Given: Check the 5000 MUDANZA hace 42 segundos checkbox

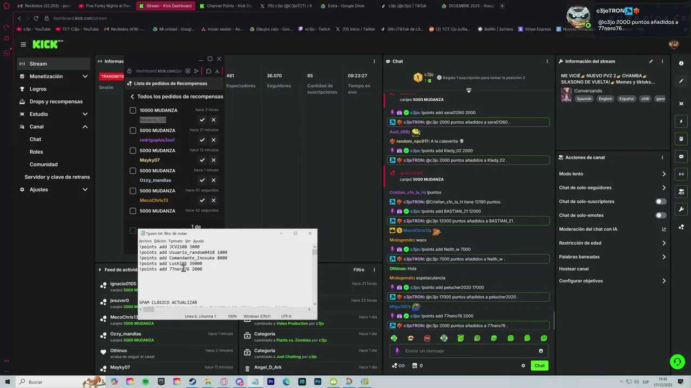Looking at the screenshot, I should tap(133, 211).
